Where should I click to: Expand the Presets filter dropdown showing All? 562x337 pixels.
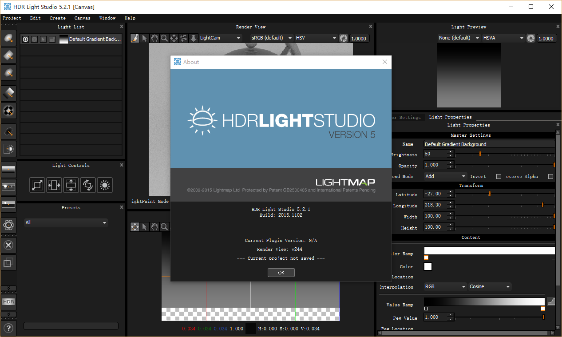(66, 222)
